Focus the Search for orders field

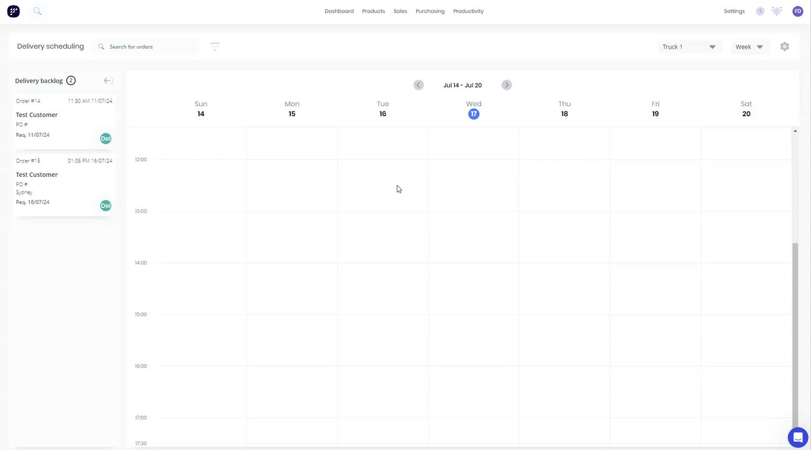click(x=153, y=47)
